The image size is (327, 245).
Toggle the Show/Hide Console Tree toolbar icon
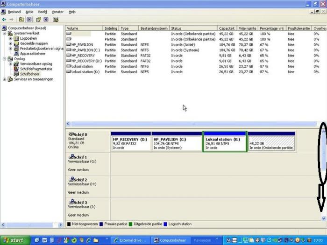[x=29, y=20]
